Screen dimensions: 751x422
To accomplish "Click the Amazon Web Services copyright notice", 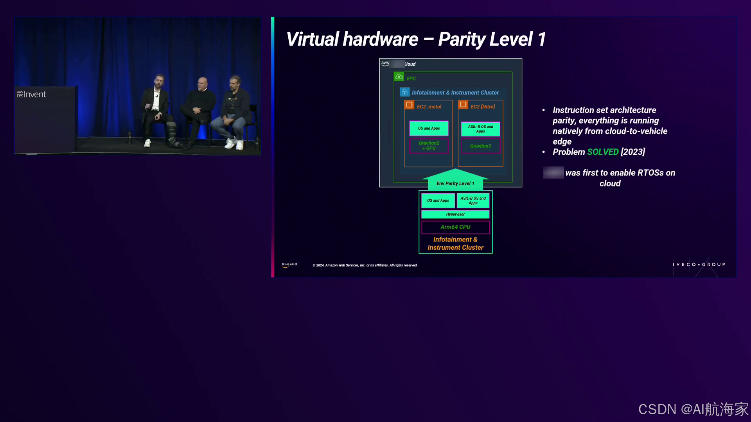I will pos(365,265).
